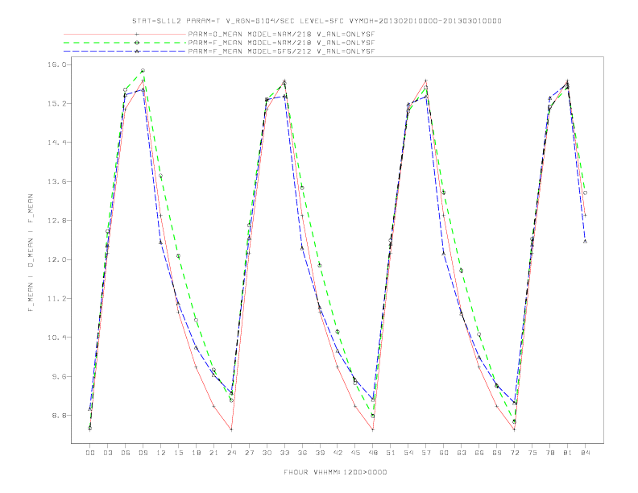
Task: Click y-axis tick label 9.6
Action: click(x=59, y=377)
